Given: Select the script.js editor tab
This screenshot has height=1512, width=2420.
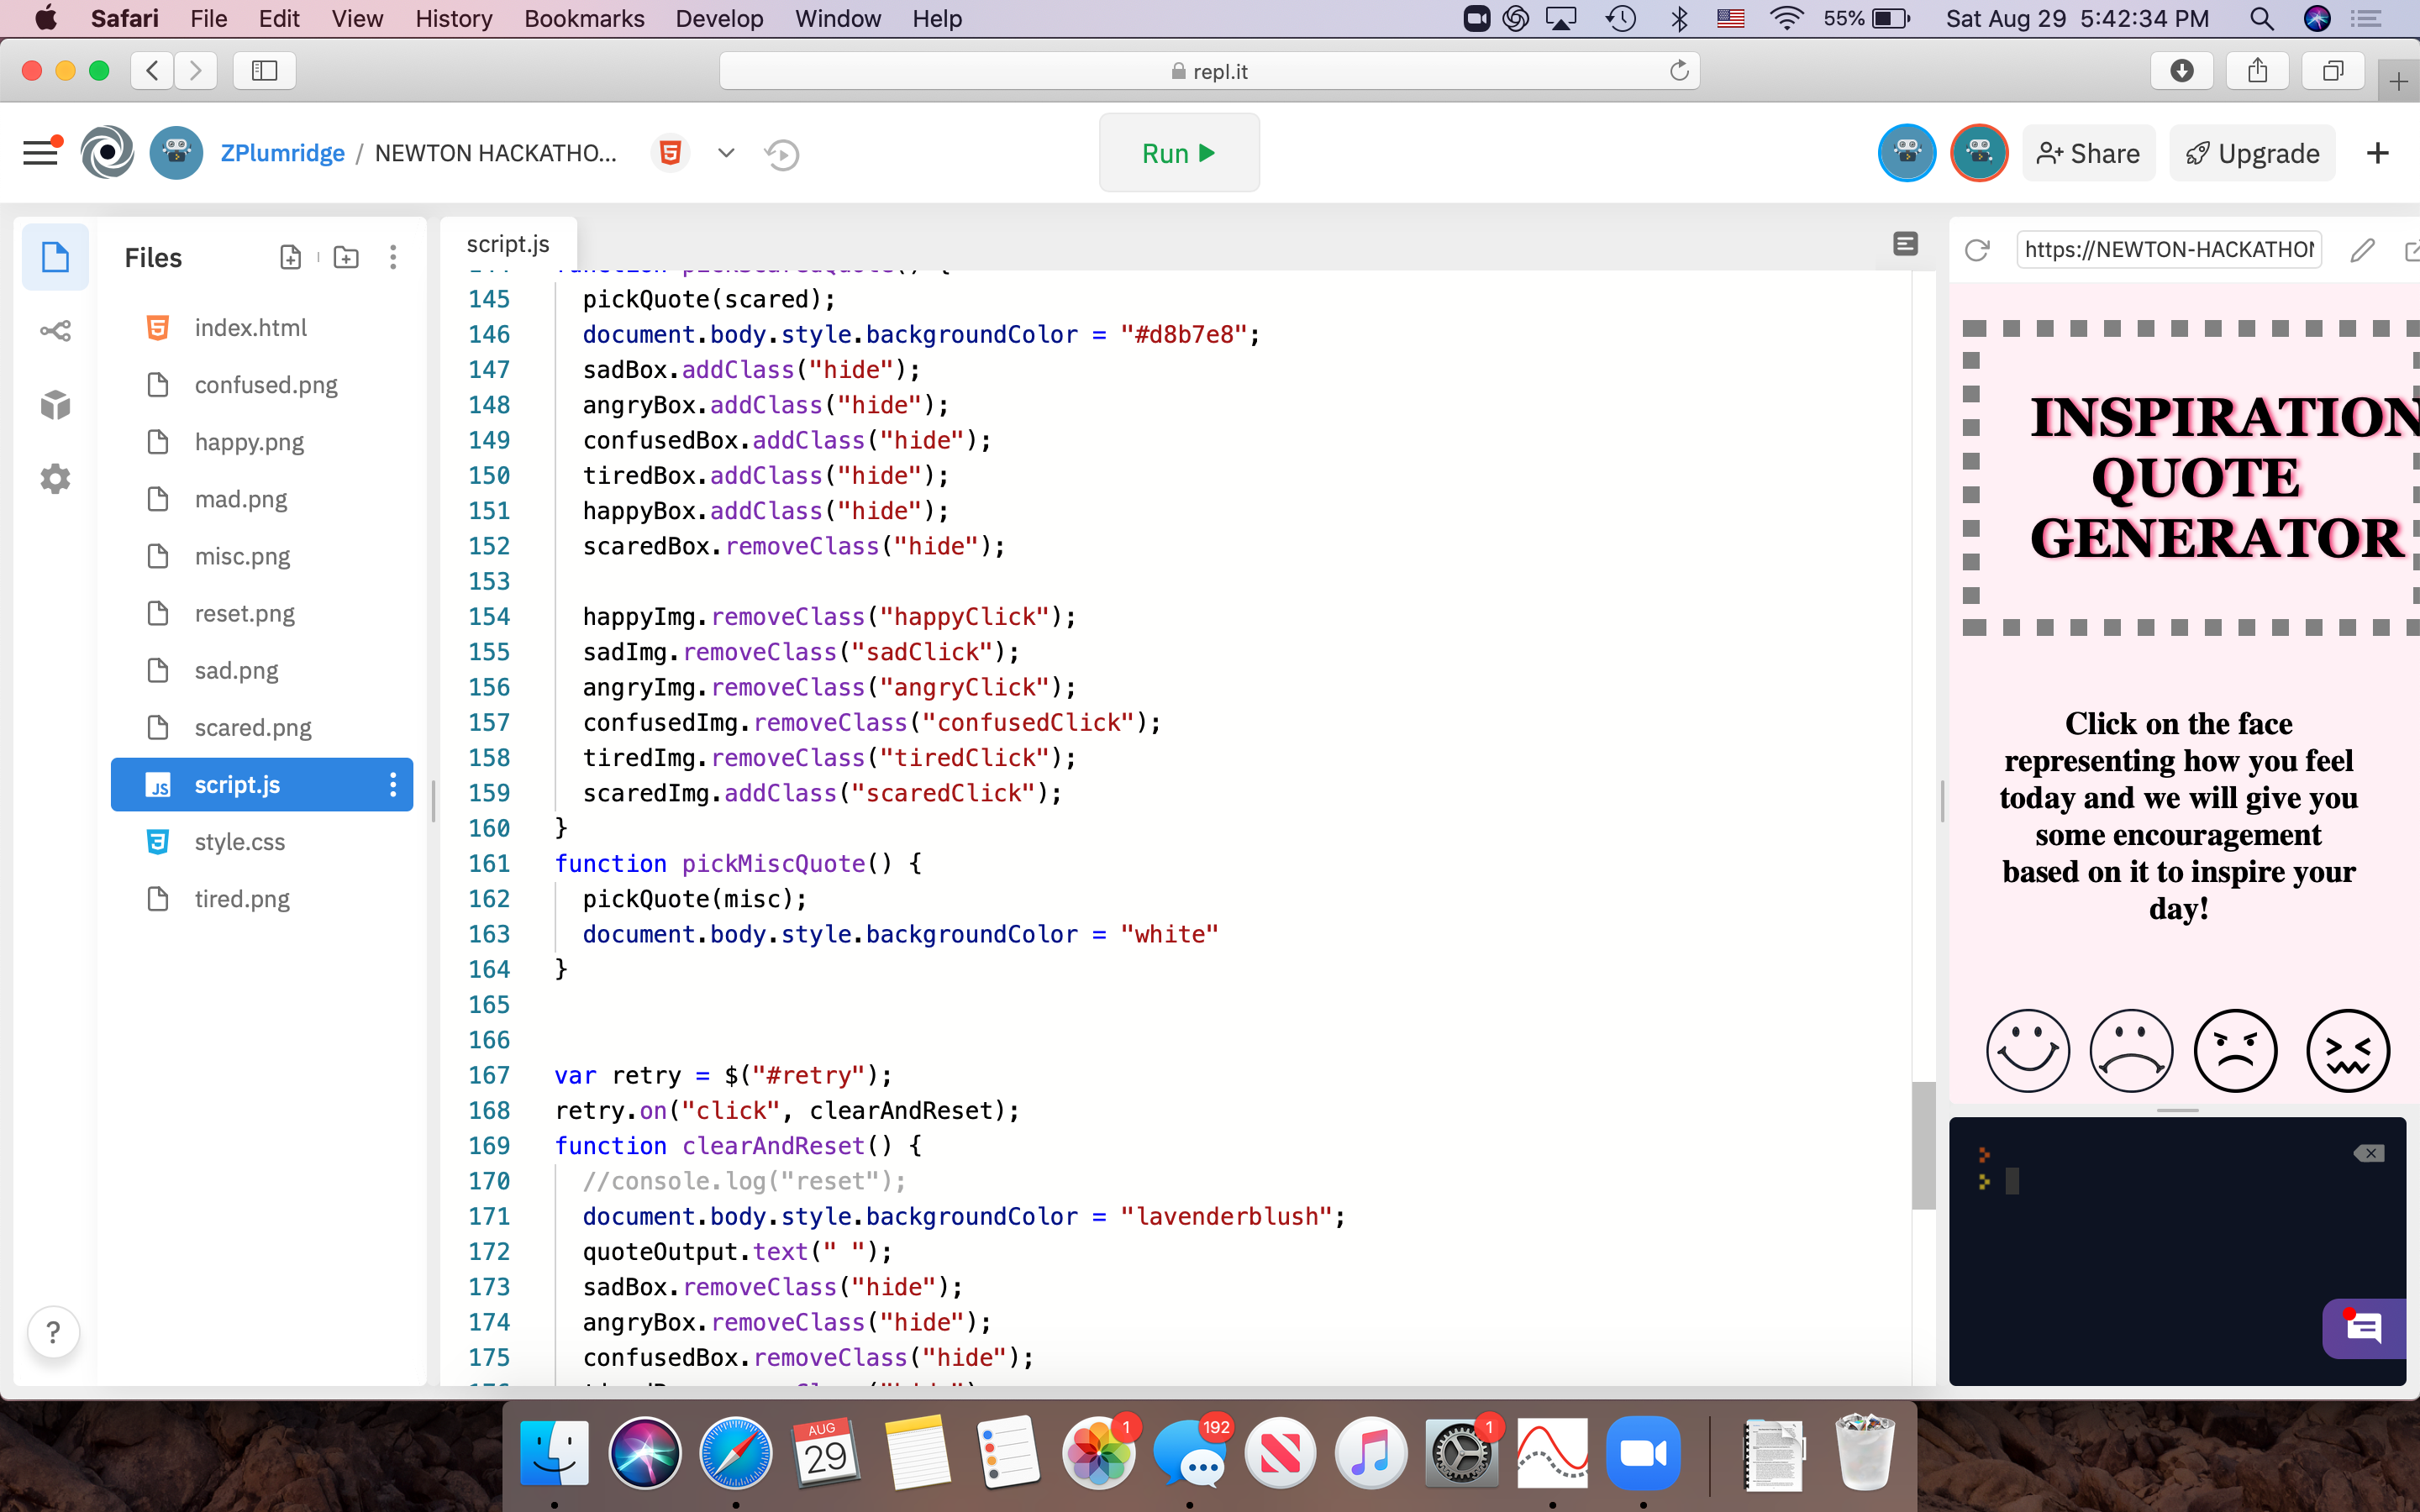Looking at the screenshot, I should (x=508, y=244).
